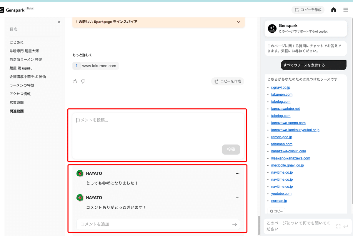
Task: Go to 味噌専門 麺屋大河 section
Action: [24, 51]
